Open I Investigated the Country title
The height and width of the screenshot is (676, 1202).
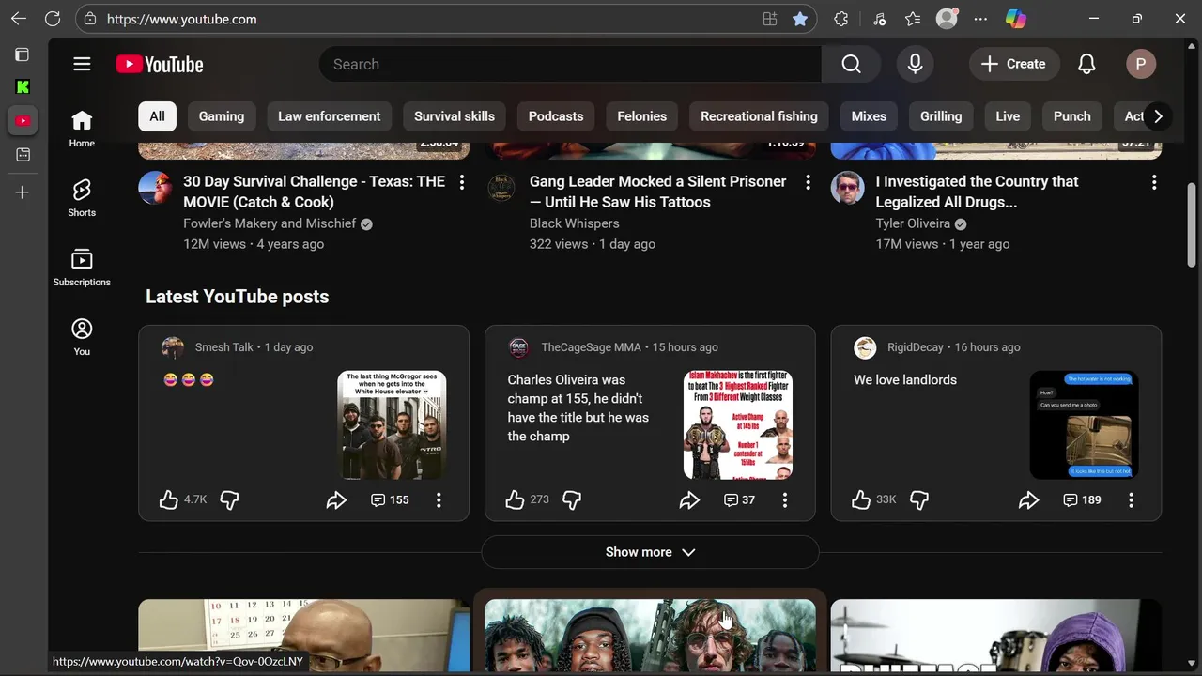point(977,192)
